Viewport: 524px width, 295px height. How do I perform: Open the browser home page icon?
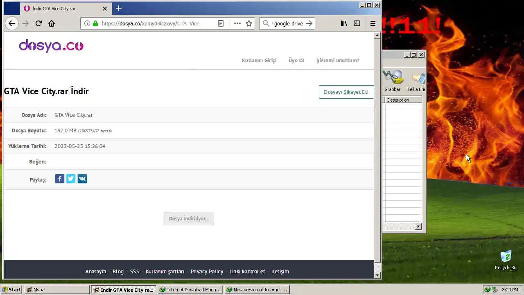[x=52, y=23]
